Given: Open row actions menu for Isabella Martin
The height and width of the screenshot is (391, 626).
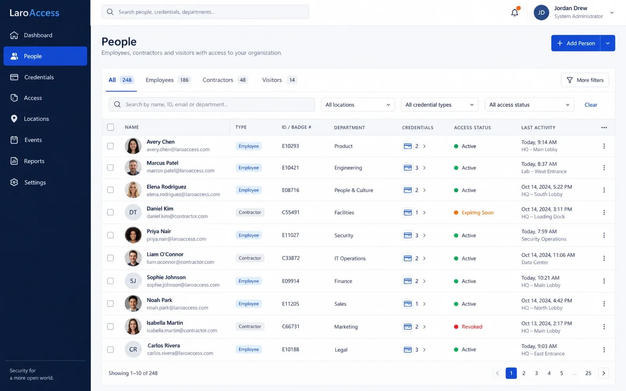Looking at the screenshot, I should pyautogui.click(x=604, y=327).
